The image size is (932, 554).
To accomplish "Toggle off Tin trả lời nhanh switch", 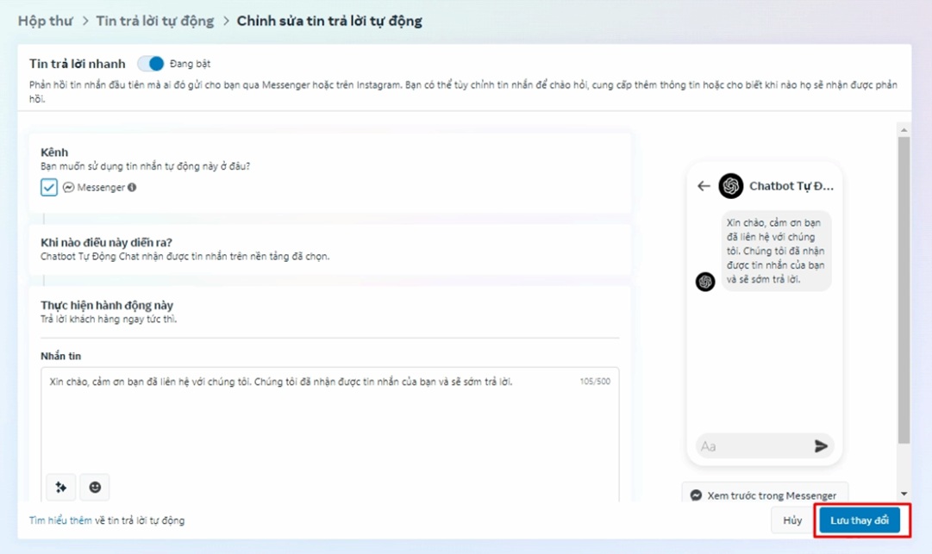I will pos(151,64).
